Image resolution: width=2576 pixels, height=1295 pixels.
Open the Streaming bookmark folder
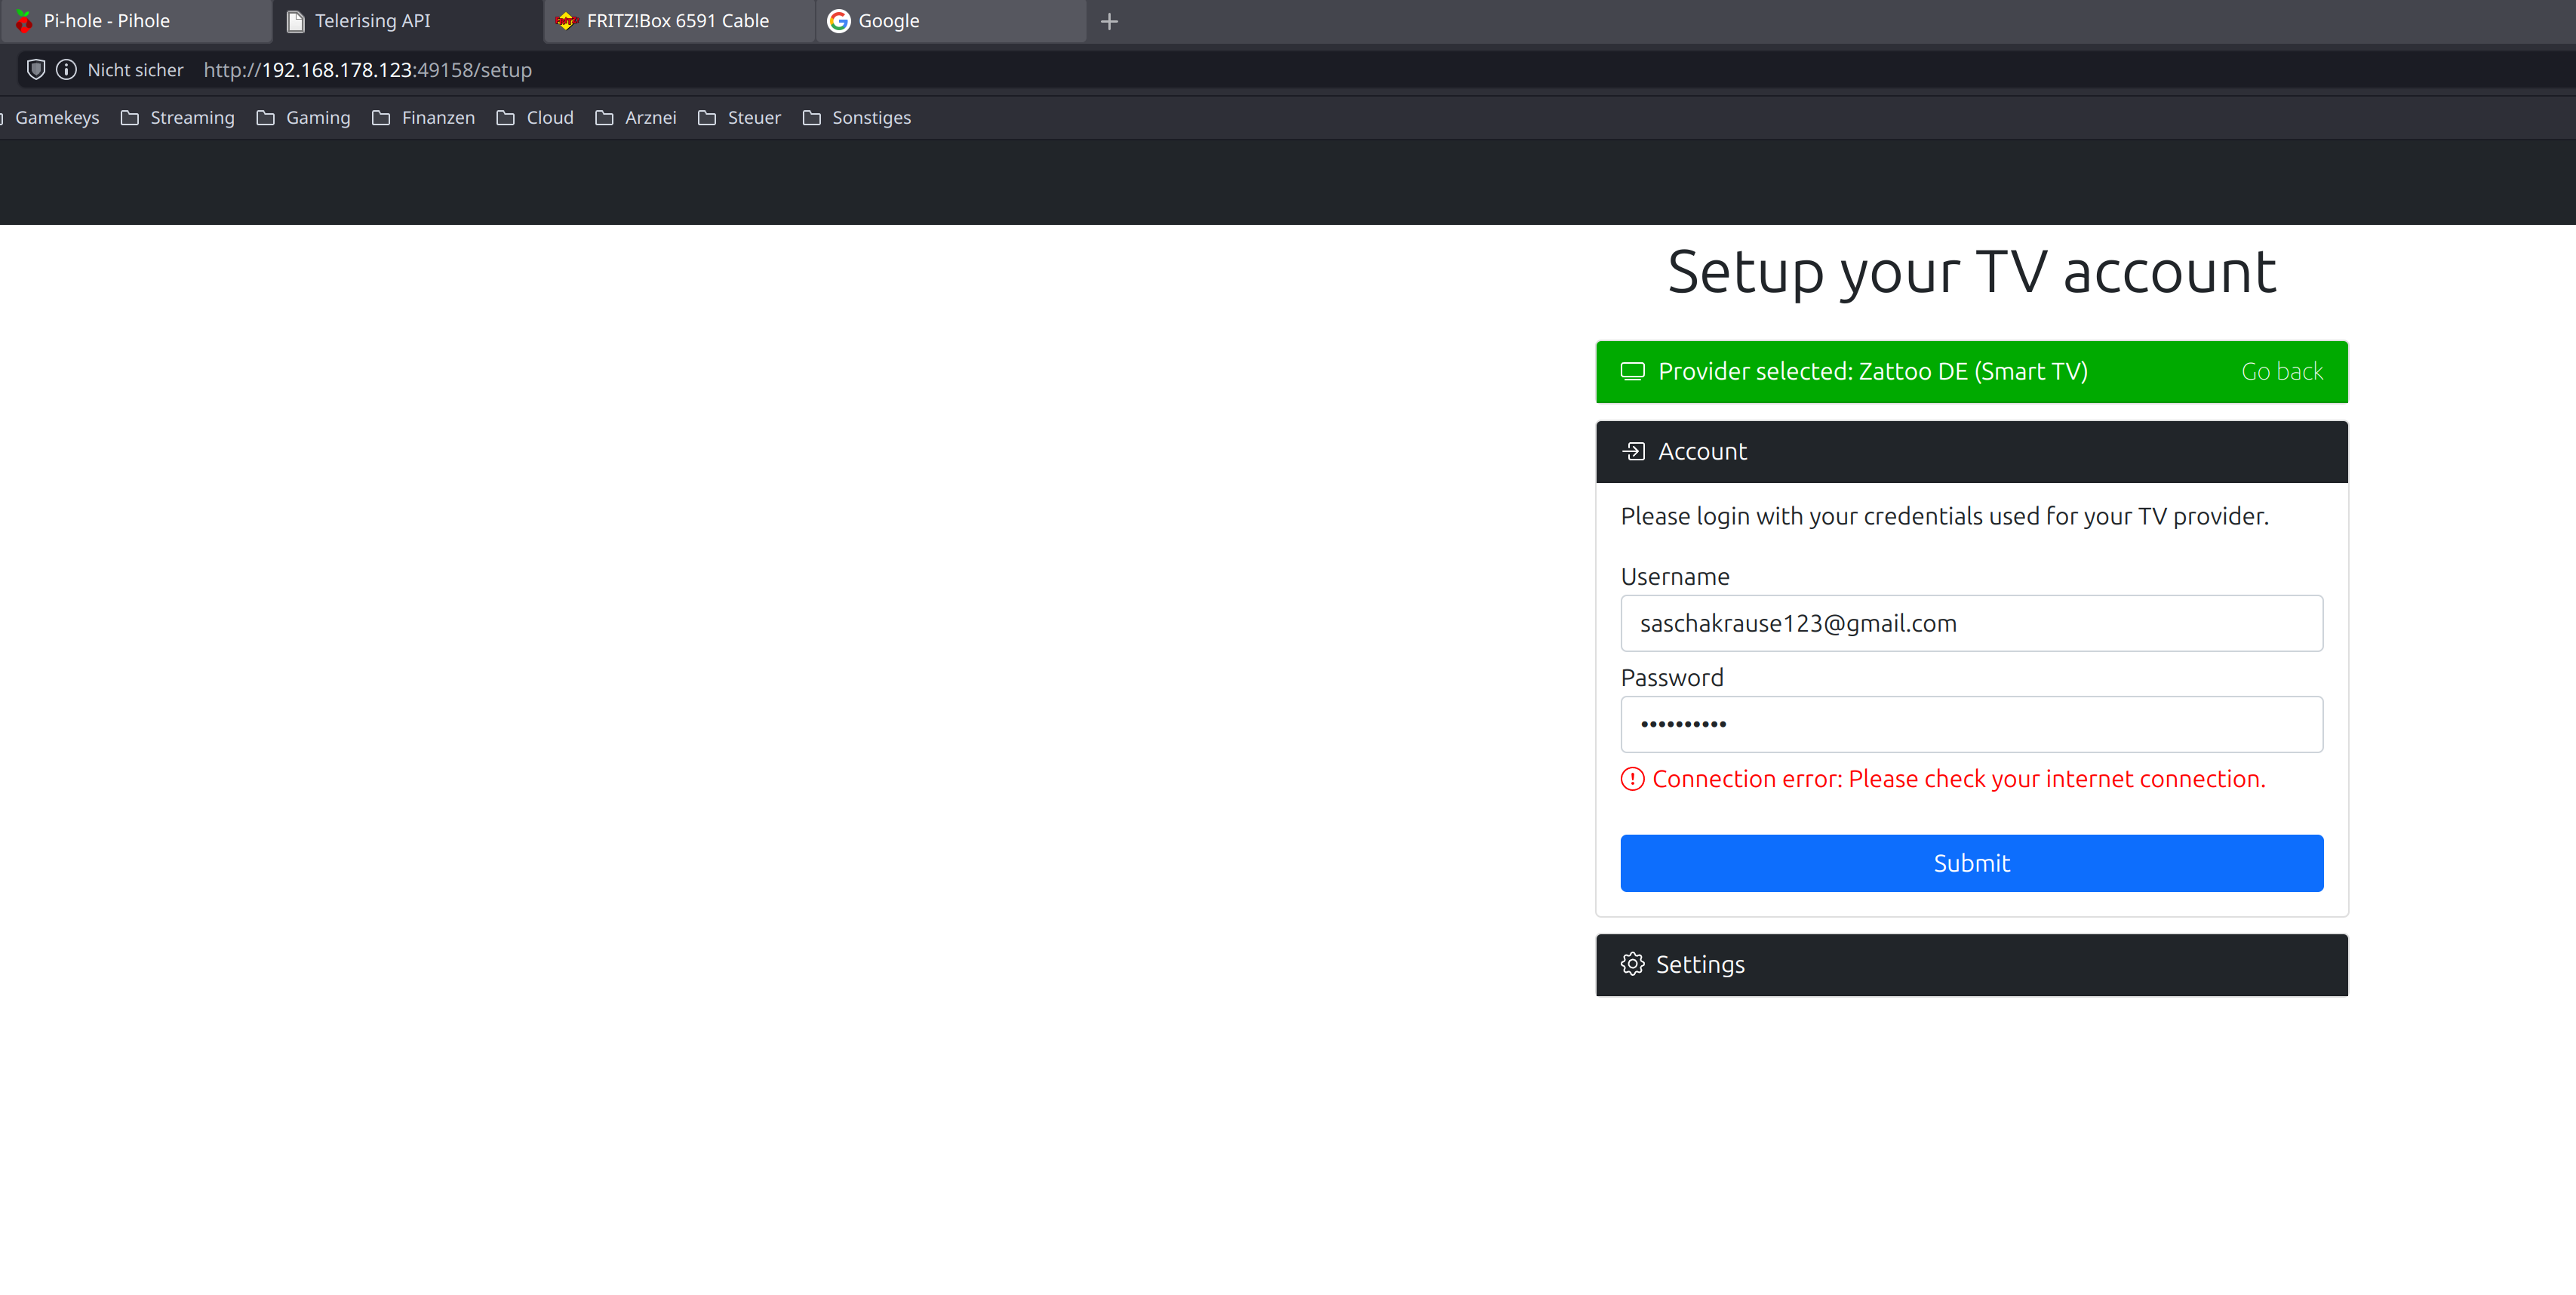177,118
